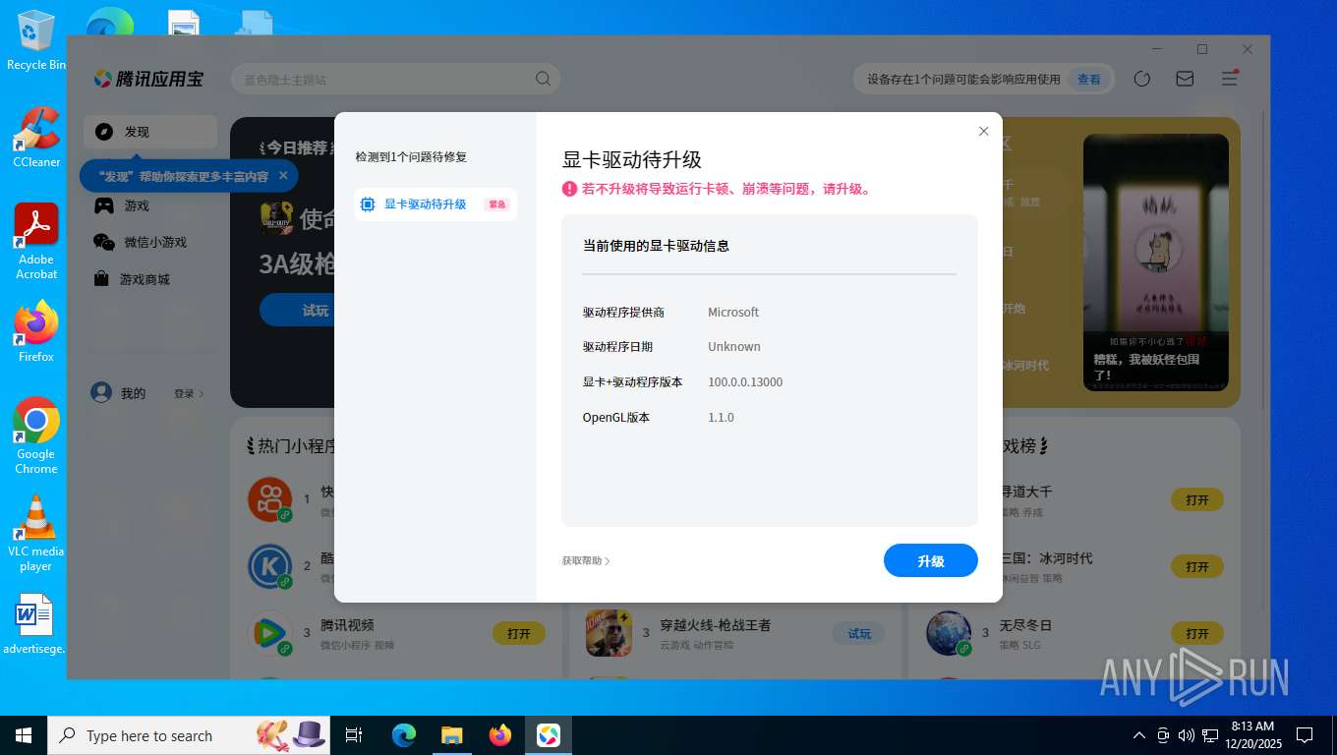Screen dimensions: 1337x755
Task: Close the driver upgrade dialog
Action: click(x=983, y=131)
